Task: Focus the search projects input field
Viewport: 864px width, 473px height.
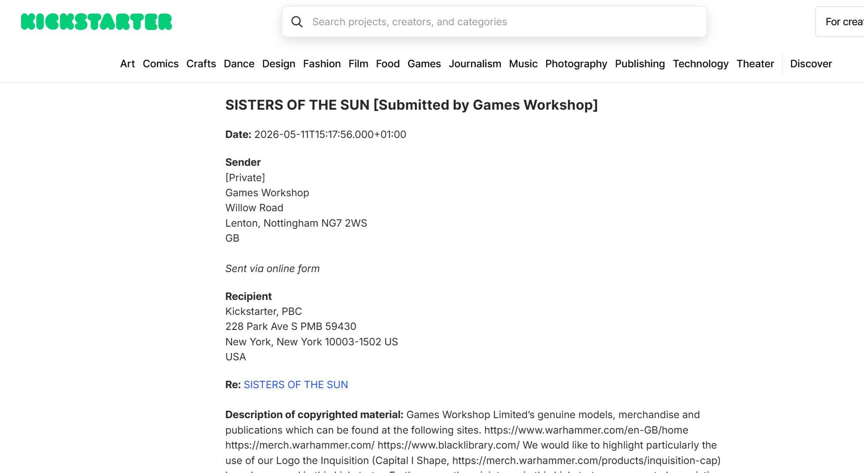Action: [x=494, y=22]
